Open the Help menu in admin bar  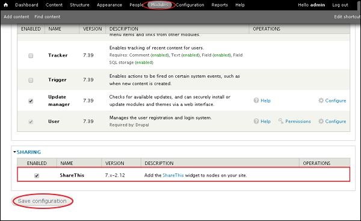pos(240,5)
